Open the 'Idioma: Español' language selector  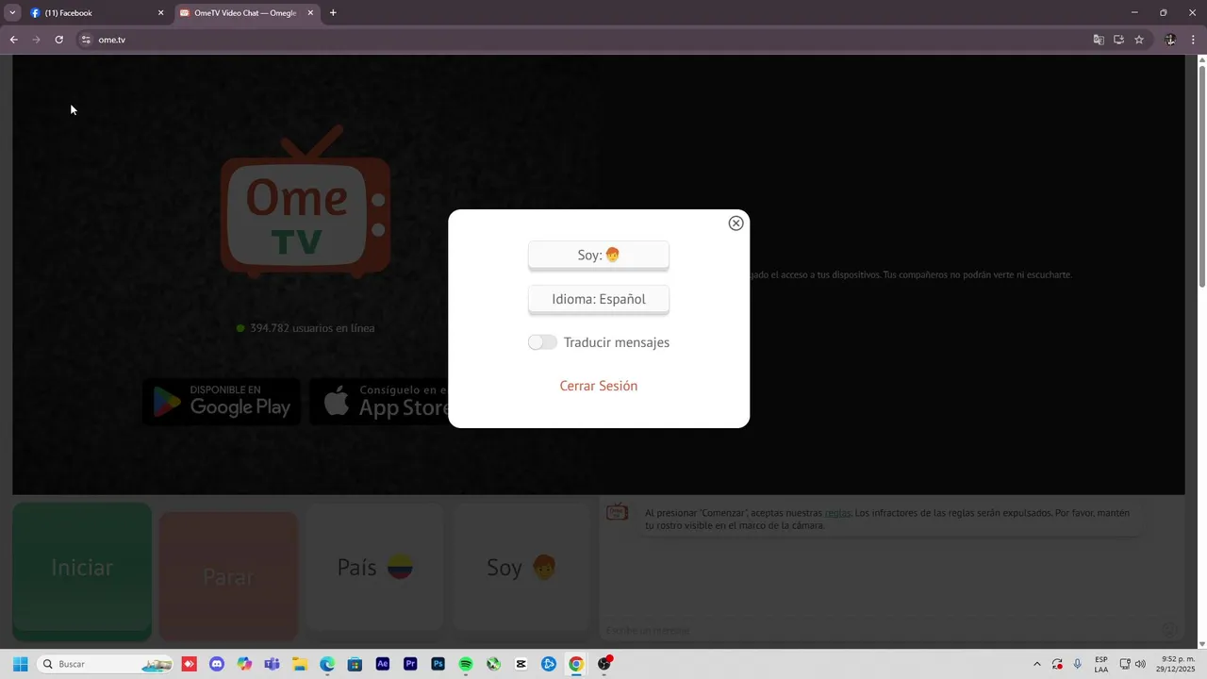click(599, 299)
